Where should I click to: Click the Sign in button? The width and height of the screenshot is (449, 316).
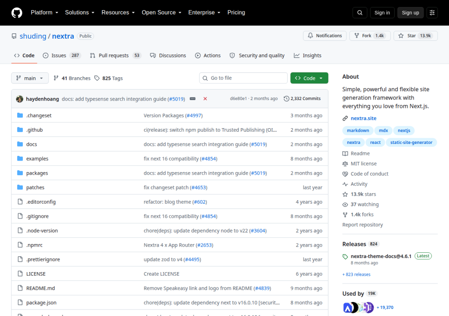[382, 13]
